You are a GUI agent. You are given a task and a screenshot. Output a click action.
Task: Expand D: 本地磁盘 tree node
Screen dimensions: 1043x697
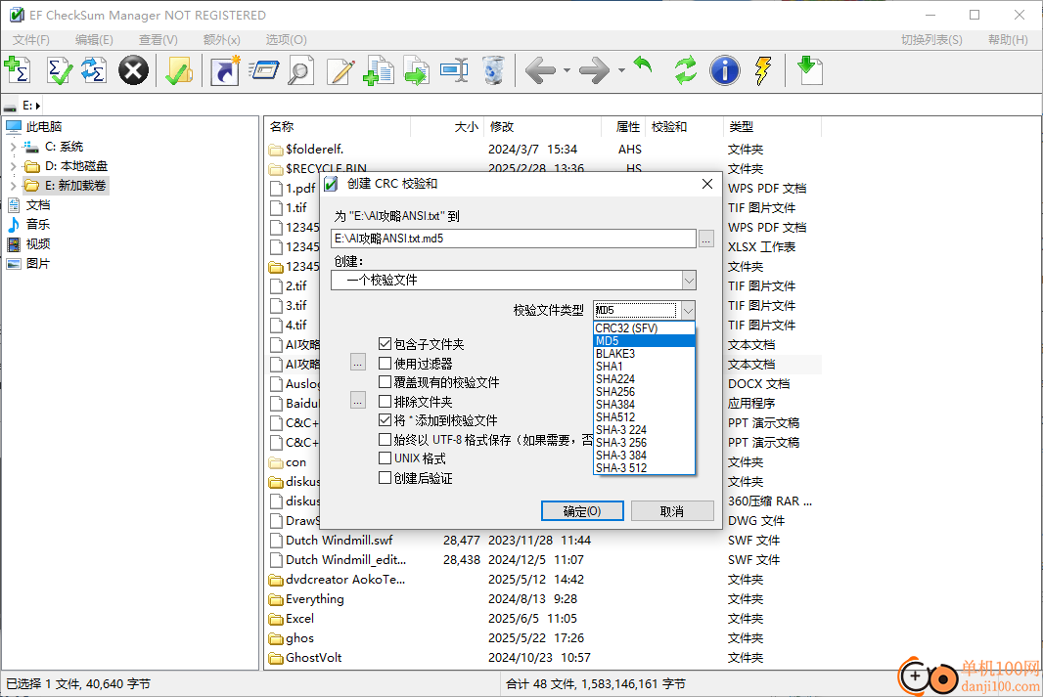pyautogui.click(x=14, y=166)
